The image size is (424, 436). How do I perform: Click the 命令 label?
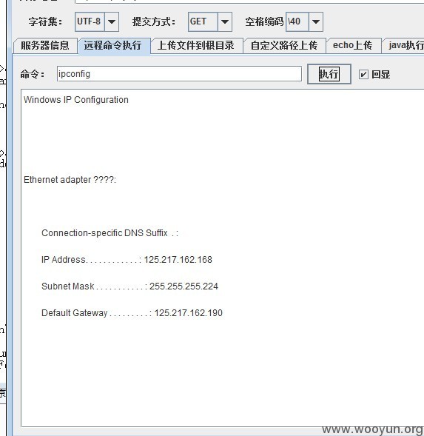pos(33,74)
